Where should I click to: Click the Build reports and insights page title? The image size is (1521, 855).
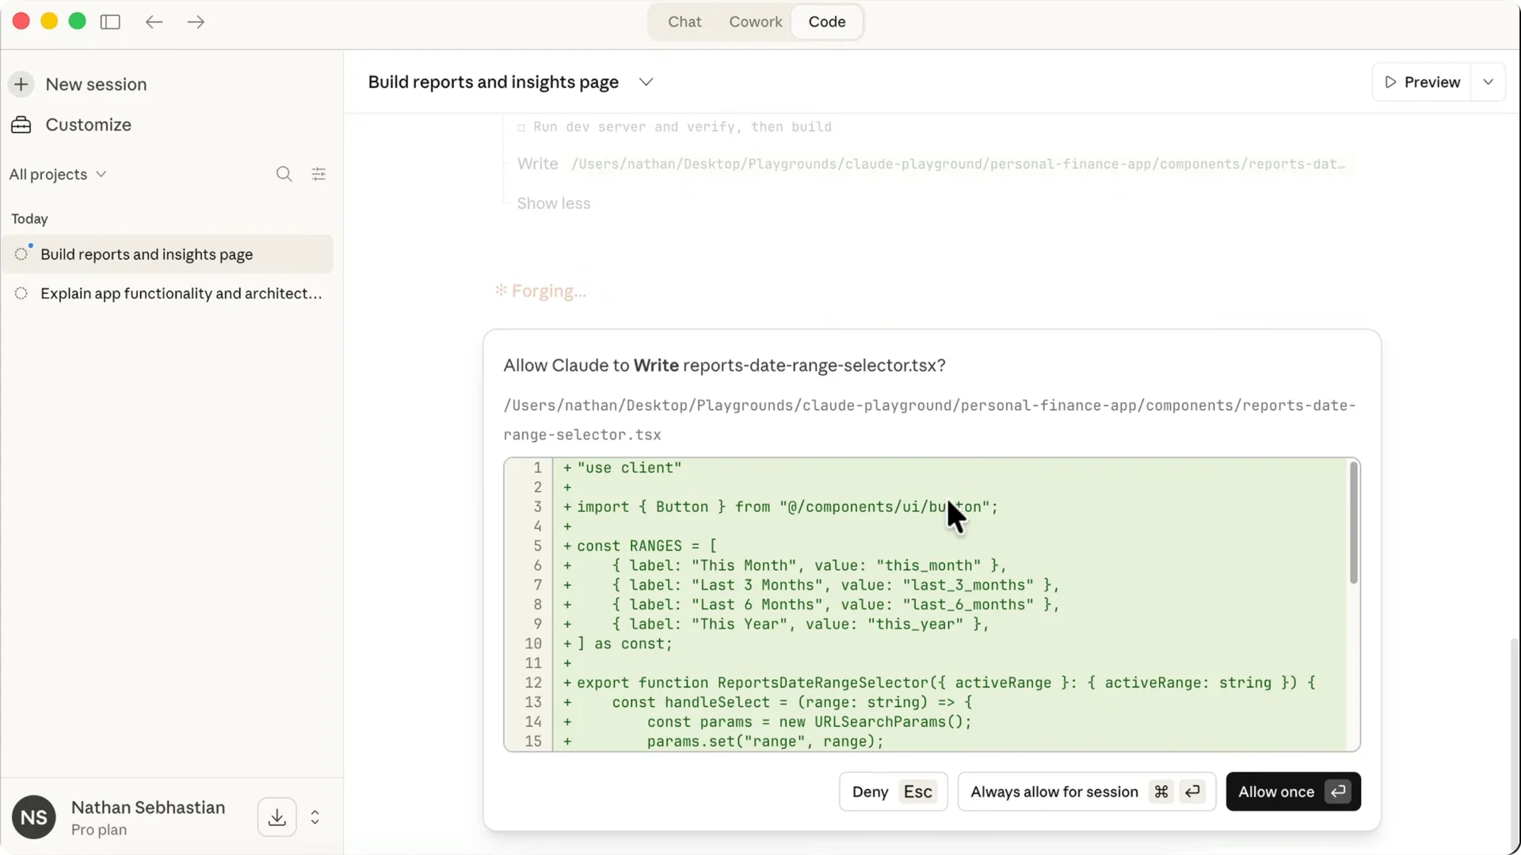click(x=493, y=82)
